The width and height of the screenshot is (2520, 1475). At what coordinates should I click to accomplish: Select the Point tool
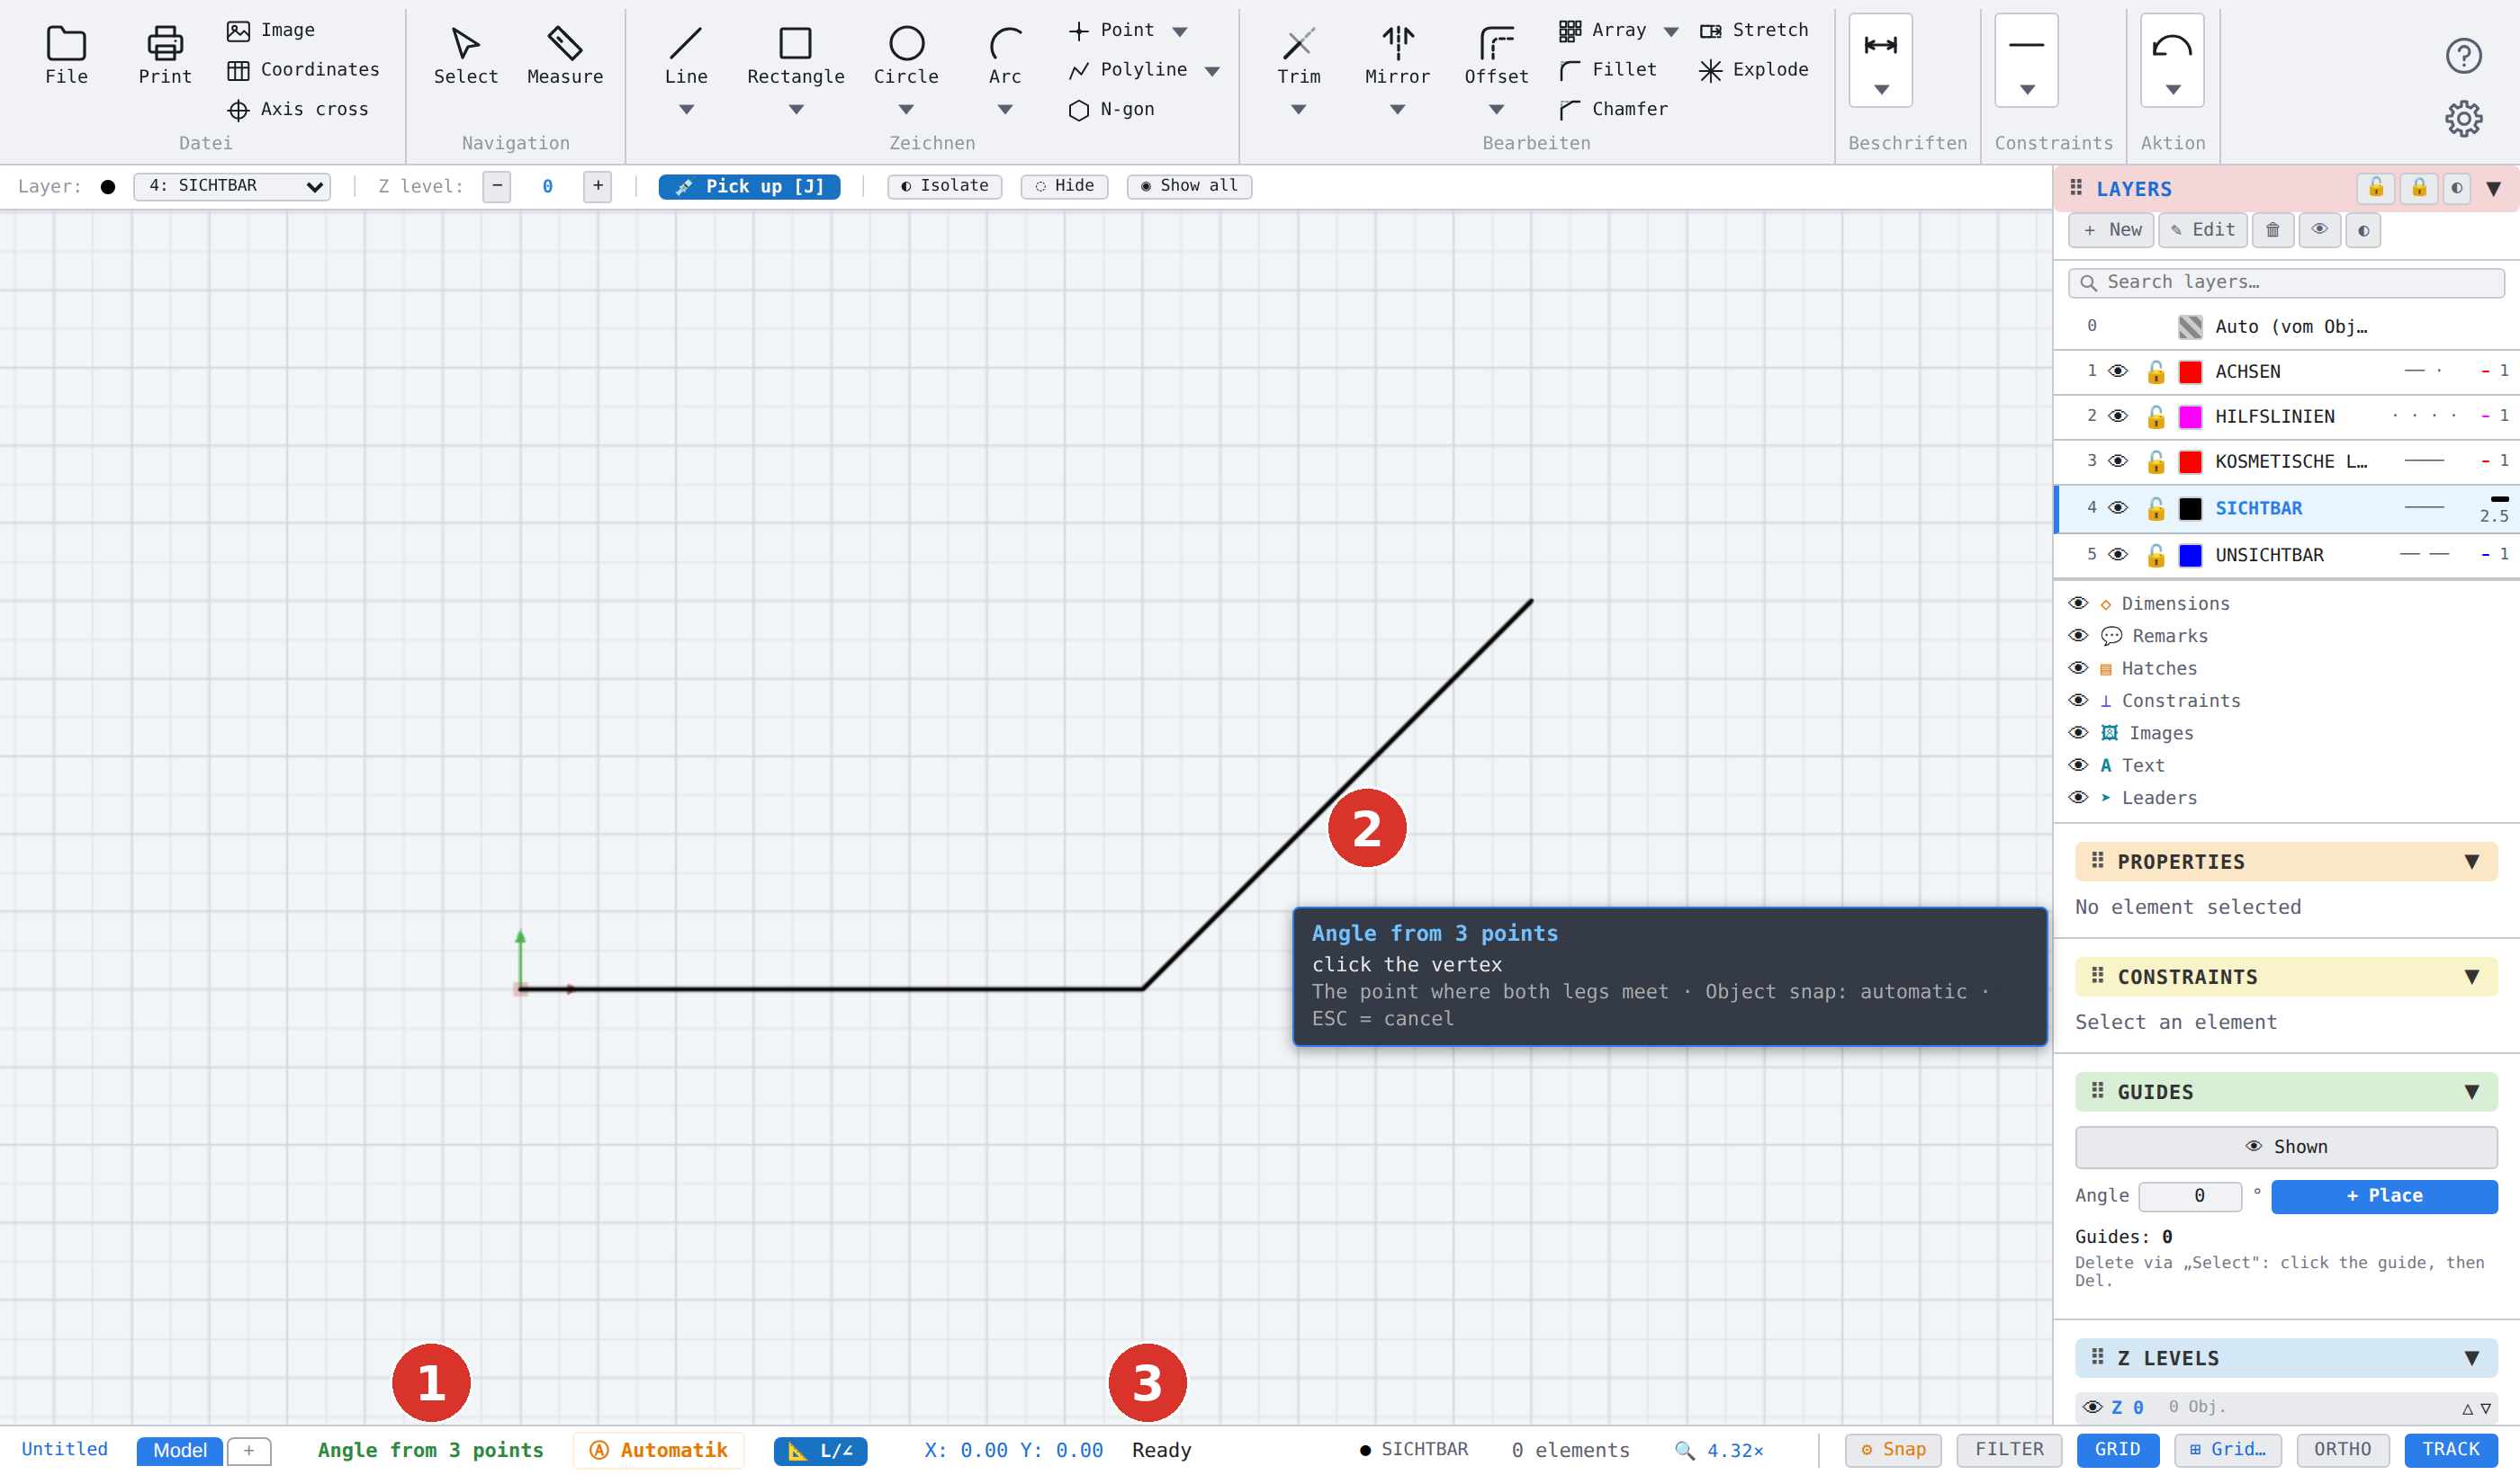point(1112,30)
